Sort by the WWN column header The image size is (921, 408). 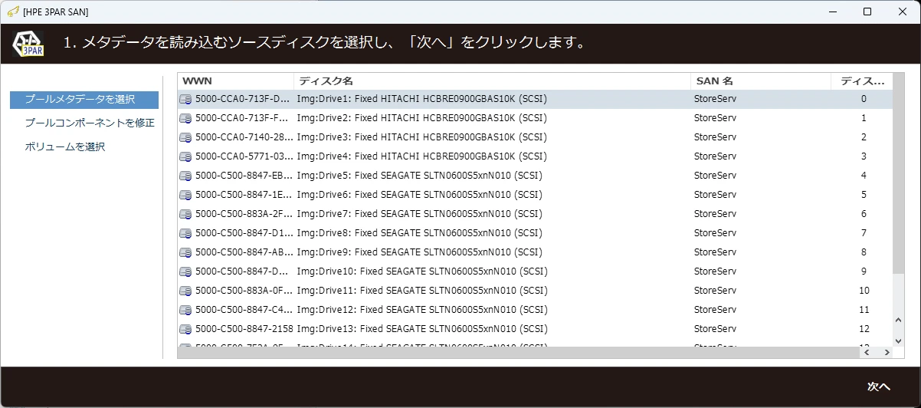tap(236, 81)
